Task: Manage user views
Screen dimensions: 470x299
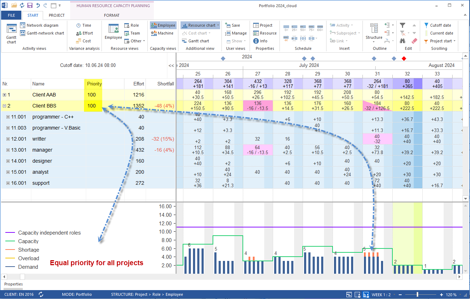Action: click(x=236, y=33)
